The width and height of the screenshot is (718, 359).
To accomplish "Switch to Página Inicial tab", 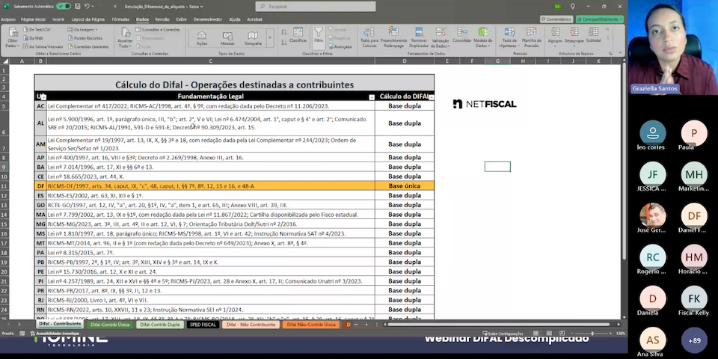I will click(x=33, y=19).
